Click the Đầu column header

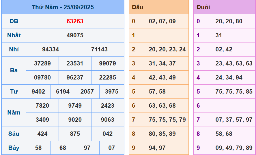pos(137,7)
